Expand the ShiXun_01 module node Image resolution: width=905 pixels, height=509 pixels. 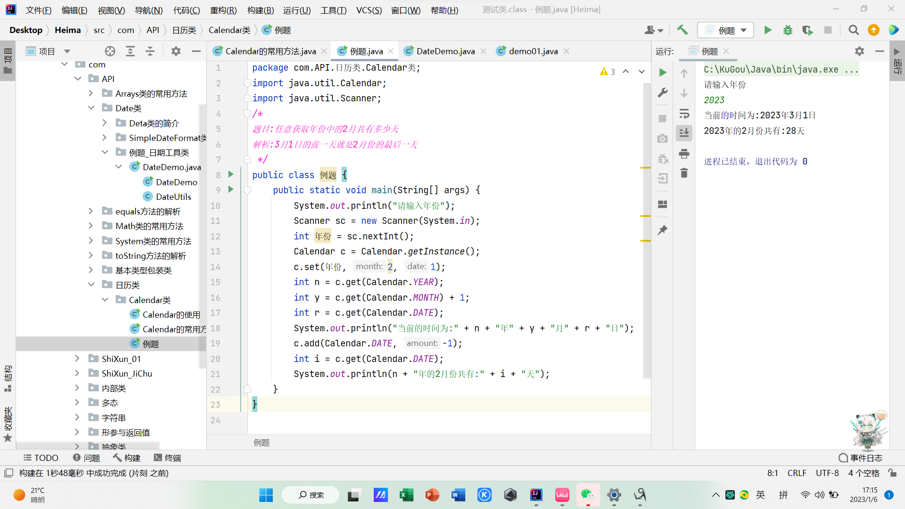pyautogui.click(x=77, y=359)
